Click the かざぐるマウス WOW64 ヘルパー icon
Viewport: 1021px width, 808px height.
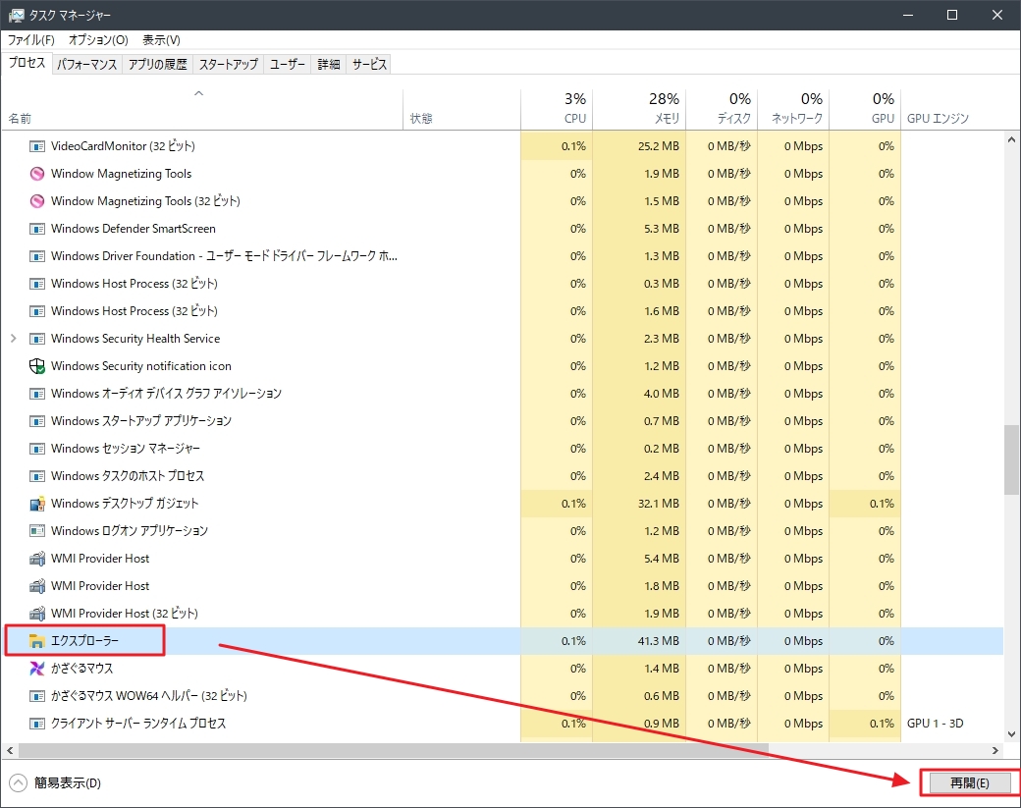37,696
